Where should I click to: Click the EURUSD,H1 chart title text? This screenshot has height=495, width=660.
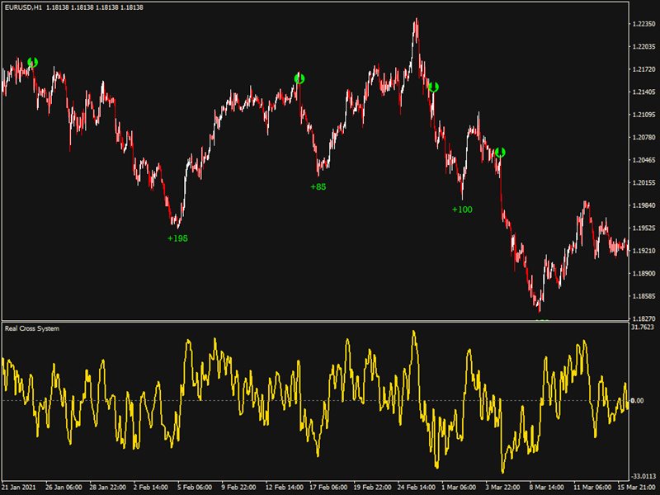tap(22, 7)
